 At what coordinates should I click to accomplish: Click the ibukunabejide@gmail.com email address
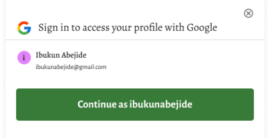71,67
